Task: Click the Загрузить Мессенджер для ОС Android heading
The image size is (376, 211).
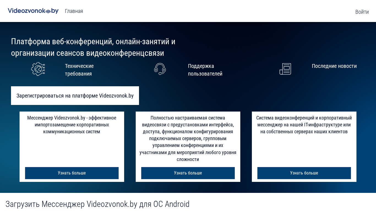Action: [97, 204]
